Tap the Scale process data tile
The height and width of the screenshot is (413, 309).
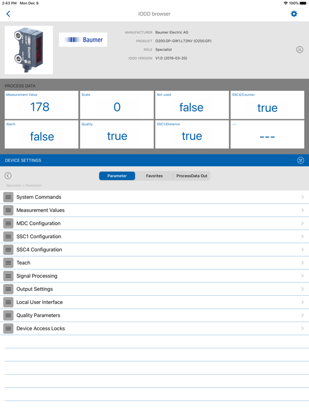tap(116, 105)
